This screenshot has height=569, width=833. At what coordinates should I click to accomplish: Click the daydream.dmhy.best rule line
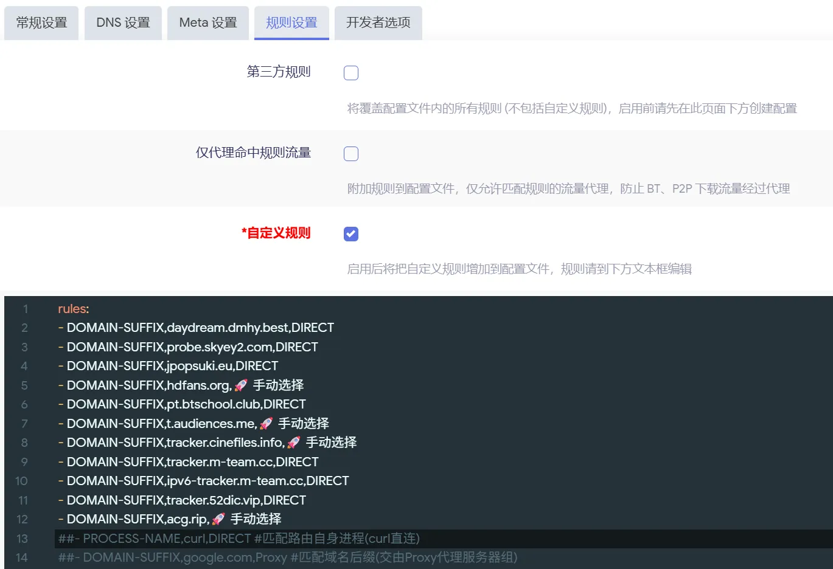pyautogui.click(x=196, y=328)
